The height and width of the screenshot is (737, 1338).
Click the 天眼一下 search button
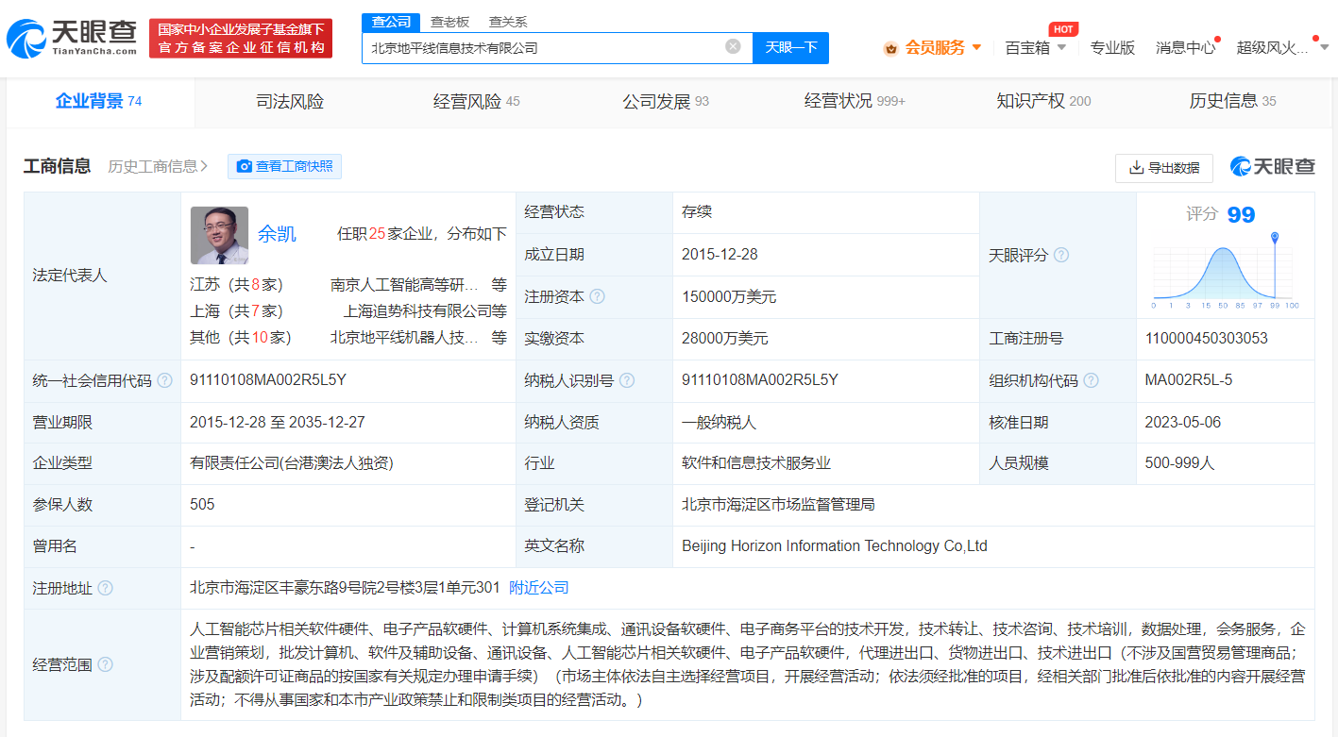790,47
